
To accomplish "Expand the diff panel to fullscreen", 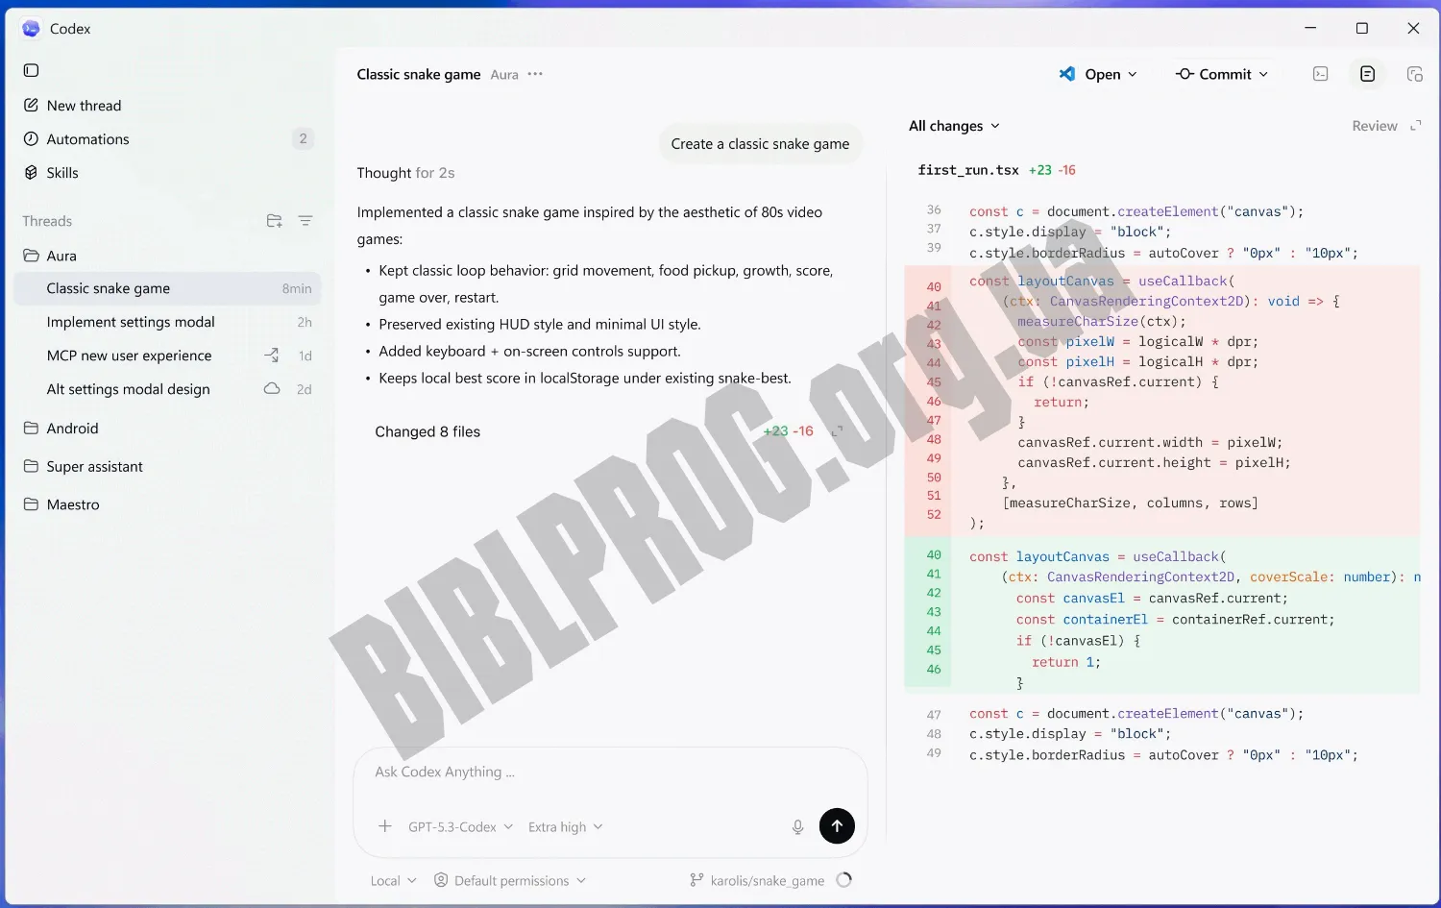I will 1415,126.
